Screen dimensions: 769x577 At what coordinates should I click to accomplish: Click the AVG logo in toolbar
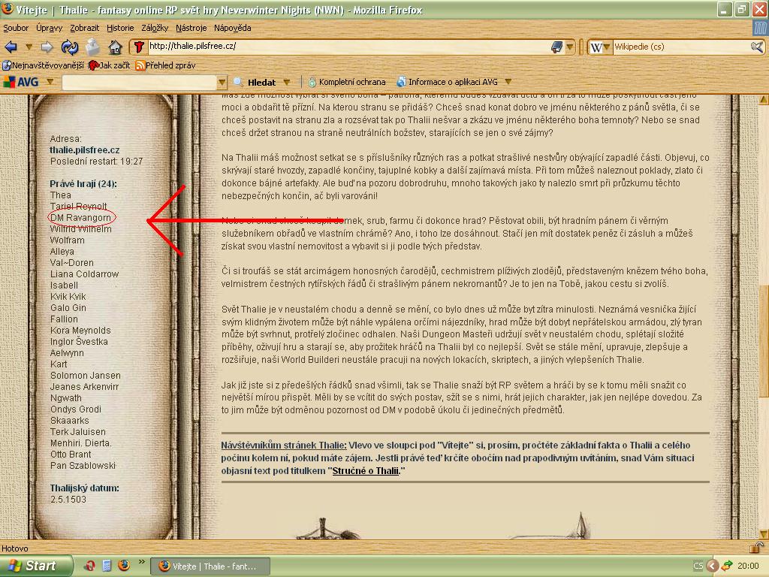(x=23, y=82)
